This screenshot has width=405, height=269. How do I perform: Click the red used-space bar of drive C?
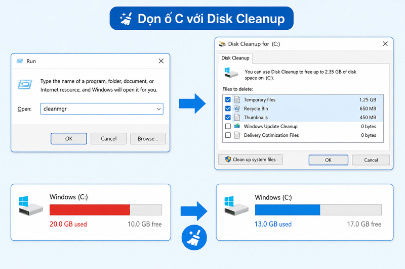90,210
